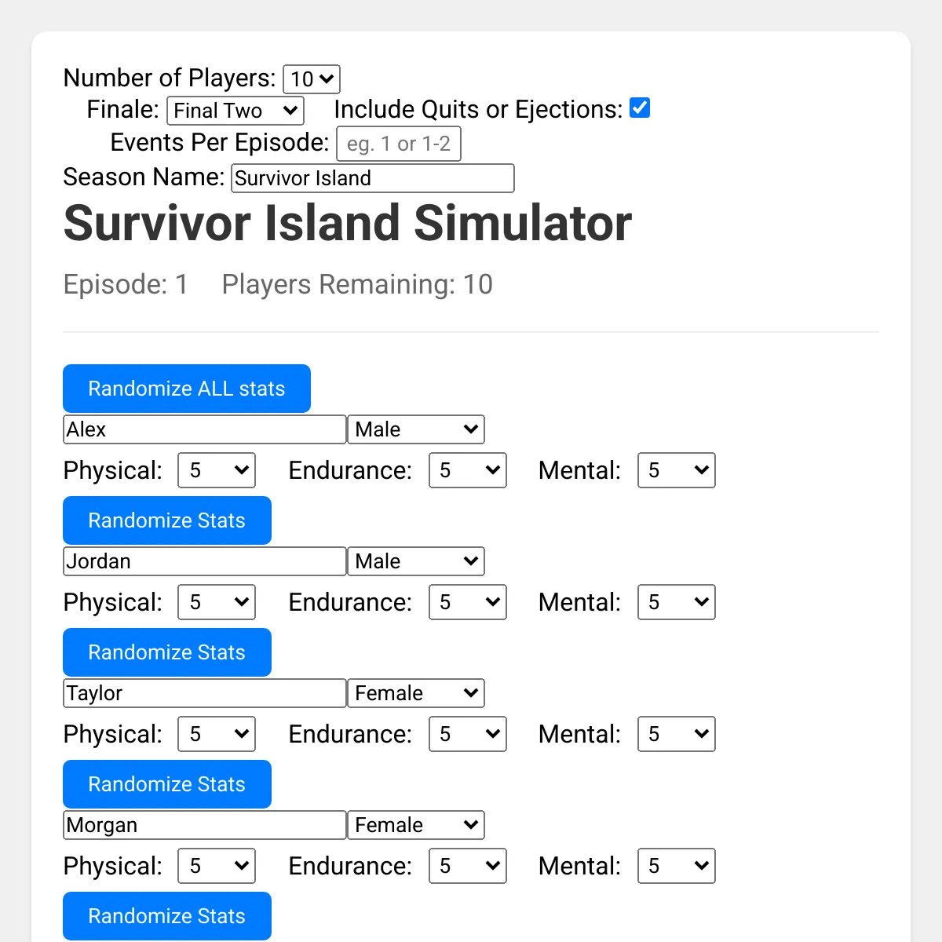
Task: Open Alex's Endurance stat dropdown
Action: click(x=468, y=470)
